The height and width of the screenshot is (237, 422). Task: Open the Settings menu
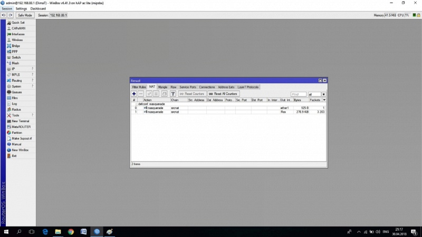[21, 9]
